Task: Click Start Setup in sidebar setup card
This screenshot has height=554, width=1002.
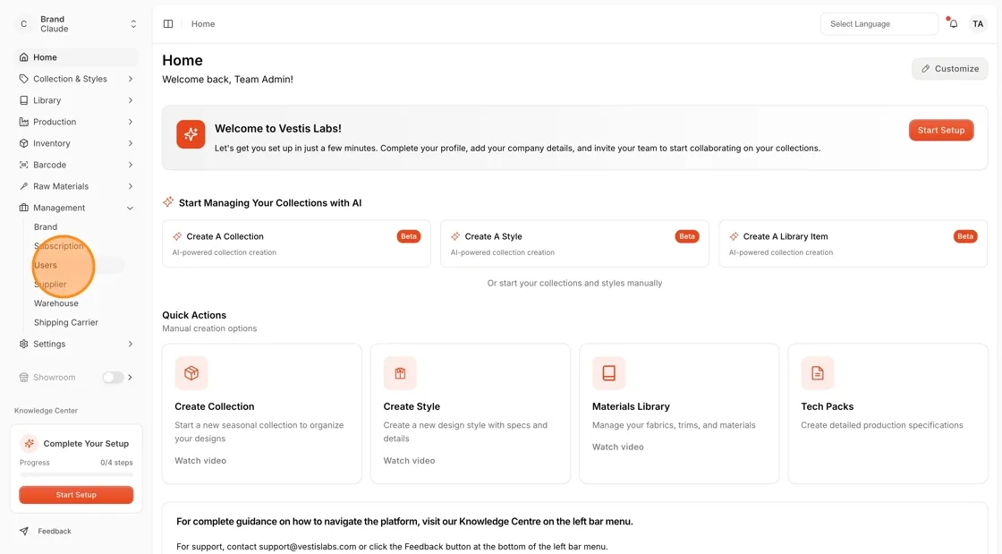Action: 76,495
